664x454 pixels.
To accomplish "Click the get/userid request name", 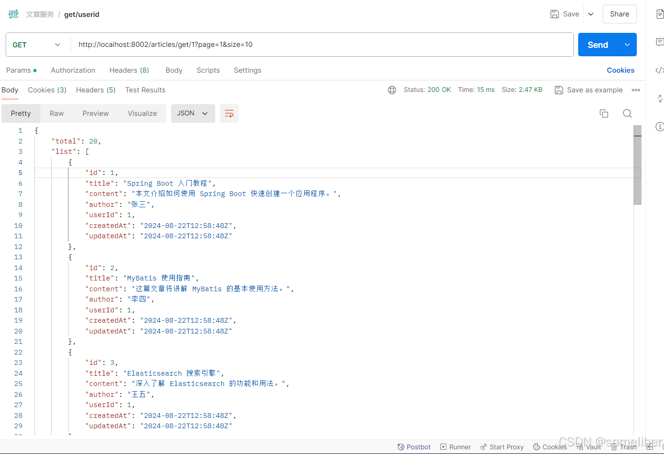I will point(82,15).
